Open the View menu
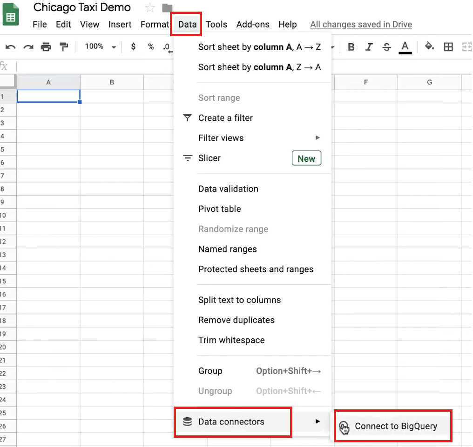 tap(89, 24)
